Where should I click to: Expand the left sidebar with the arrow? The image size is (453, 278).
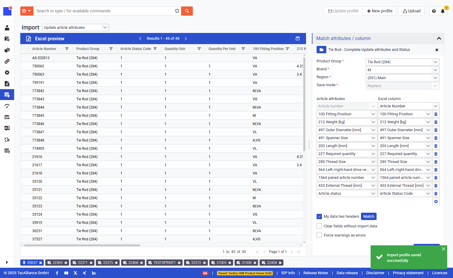coord(7,262)
